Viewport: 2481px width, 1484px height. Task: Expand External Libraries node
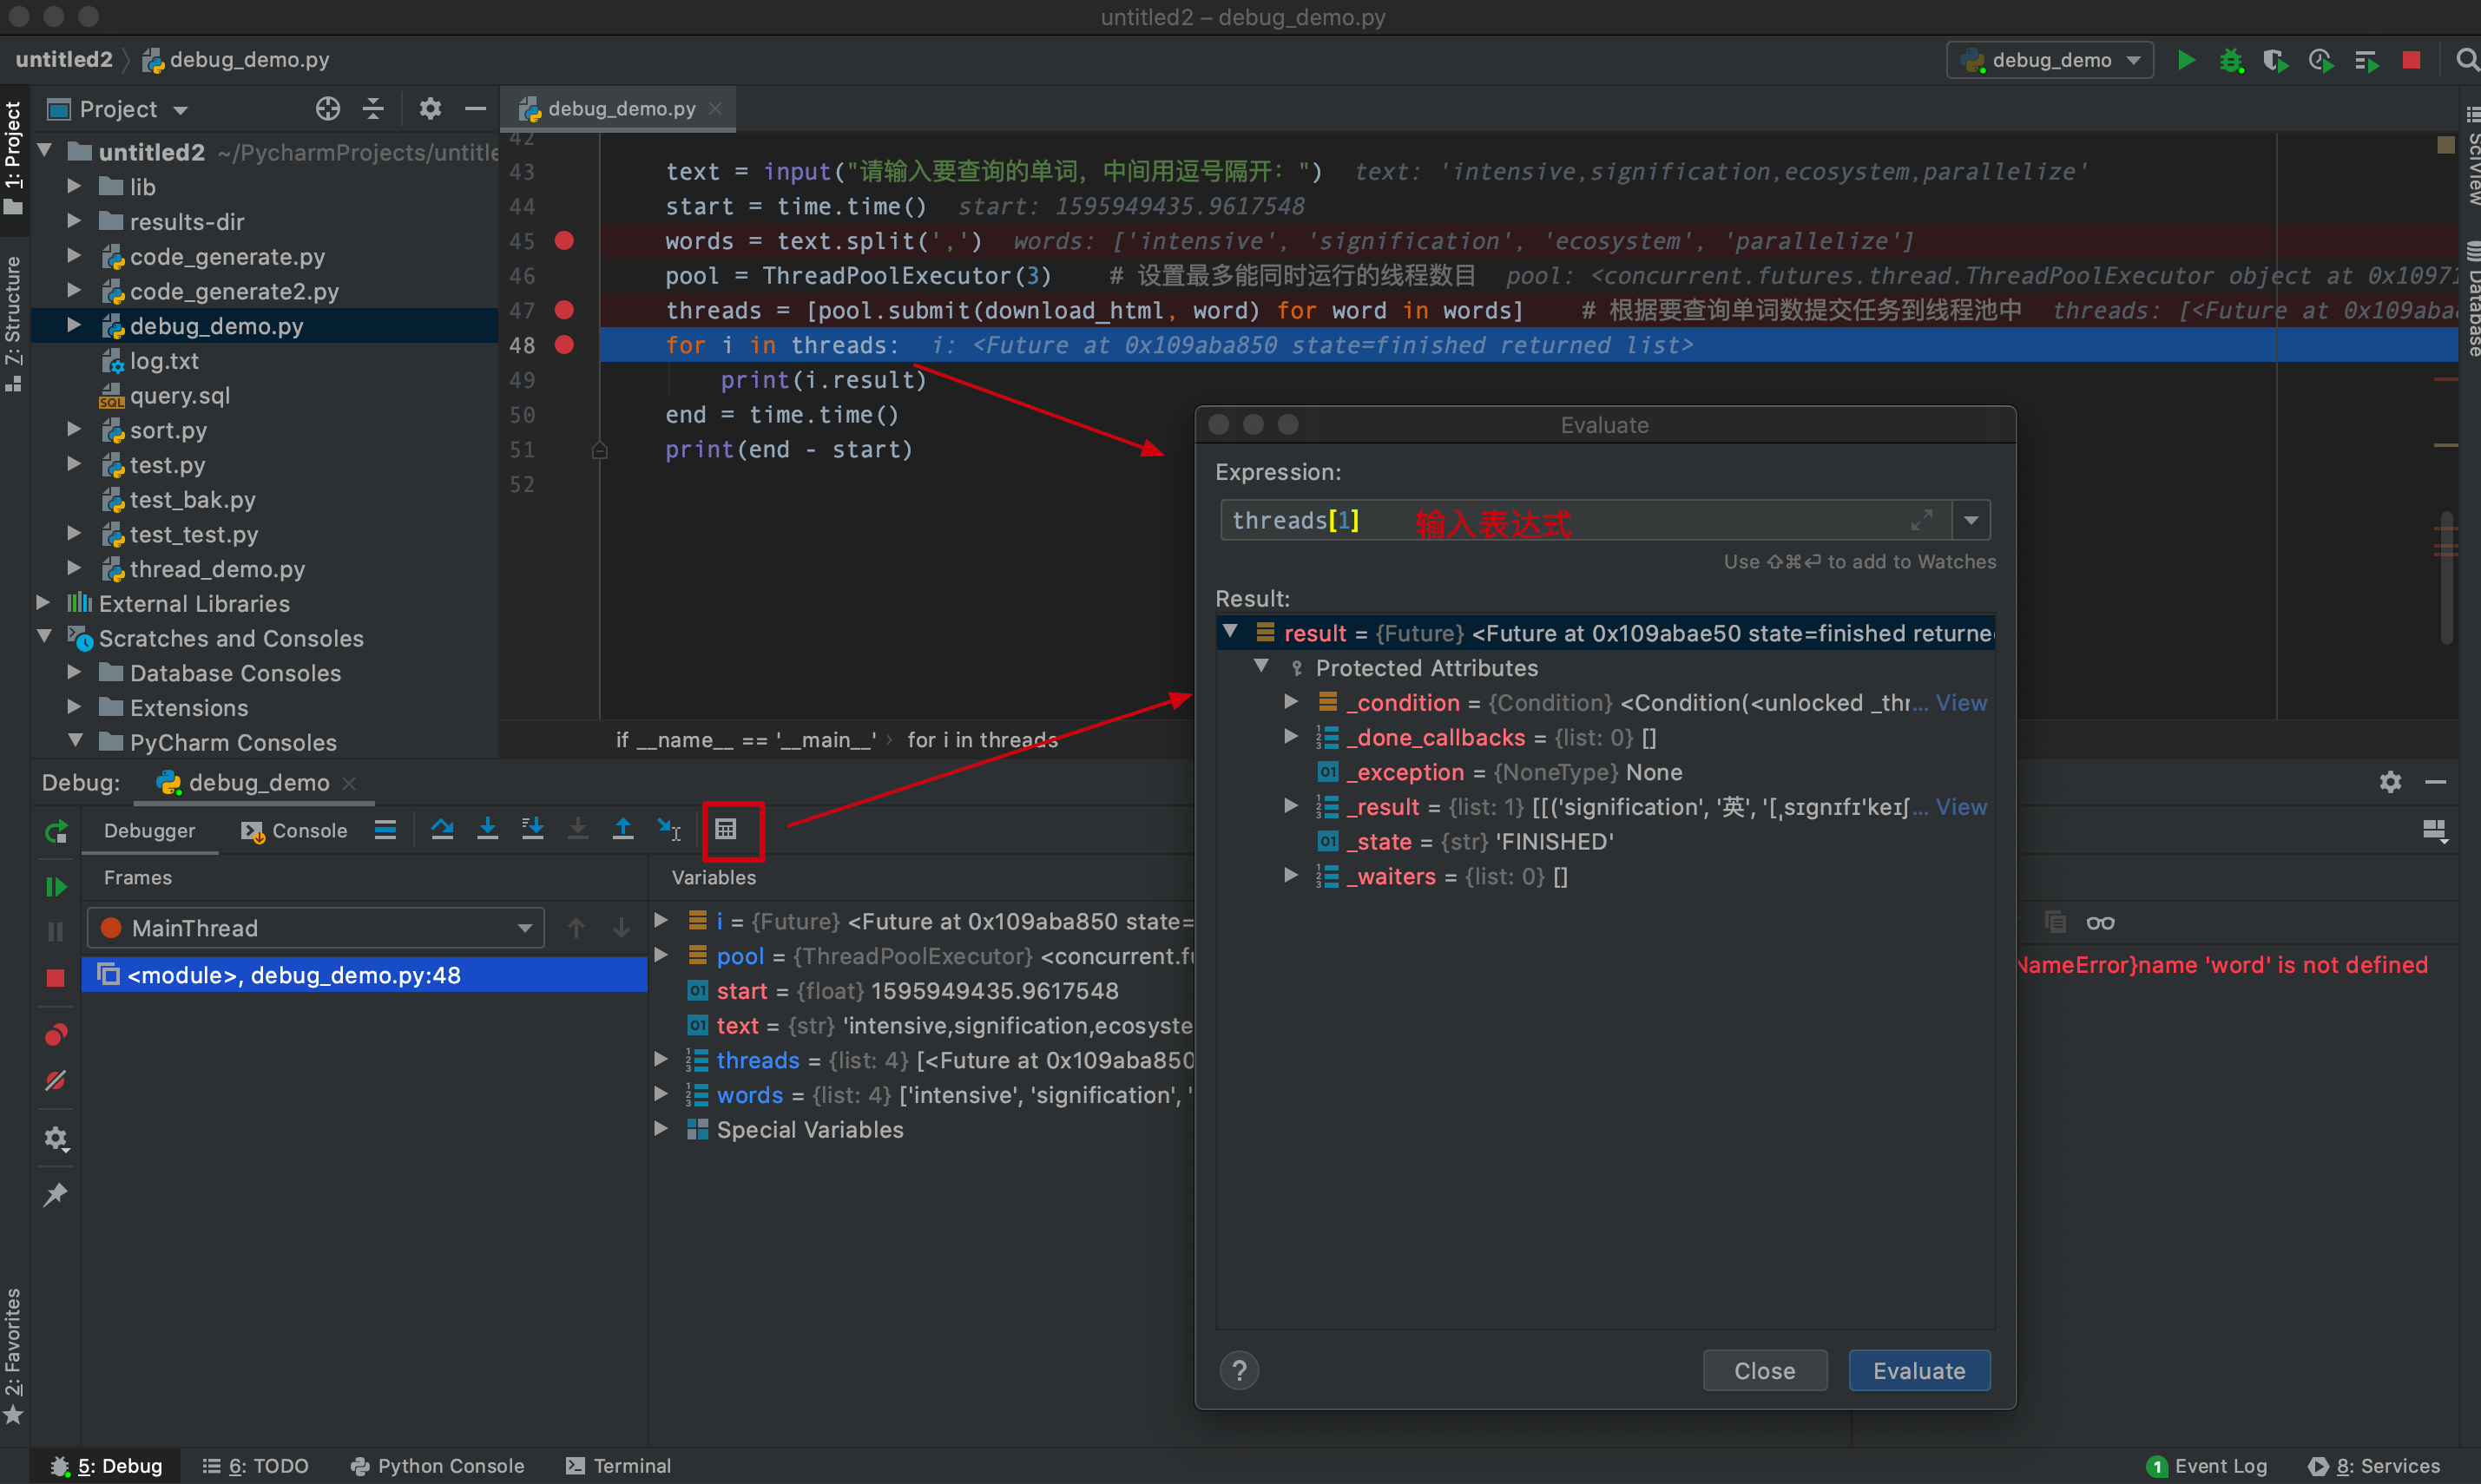tap(43, 603)
